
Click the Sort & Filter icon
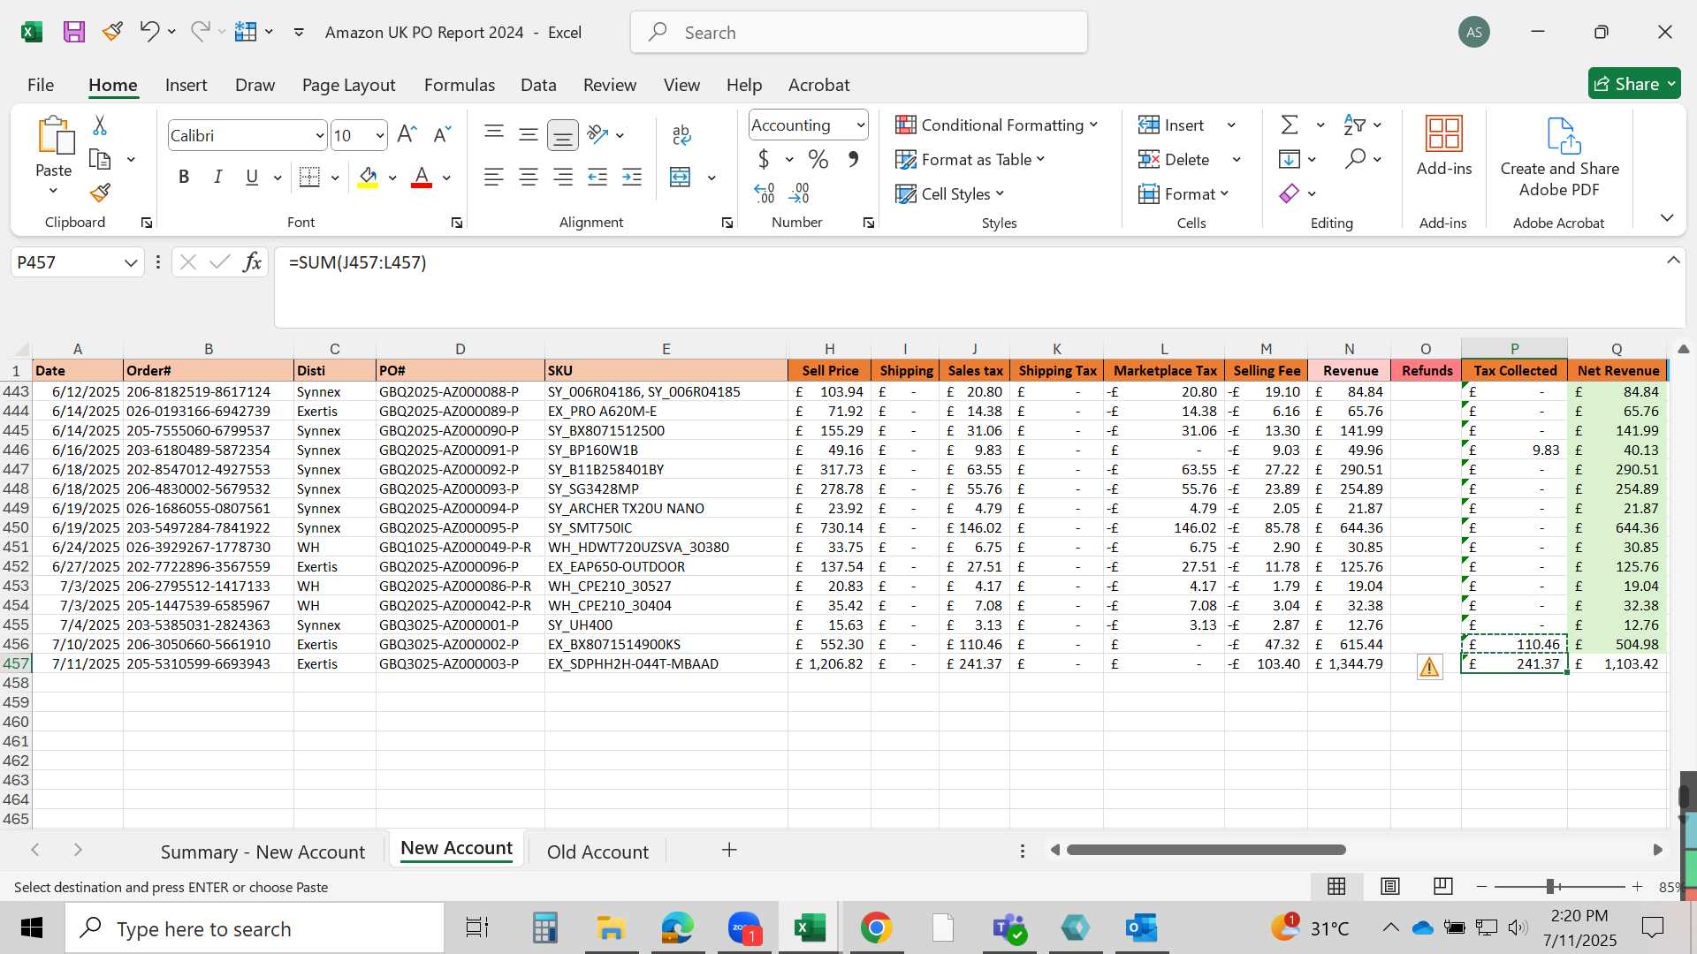click(1354, 125)
